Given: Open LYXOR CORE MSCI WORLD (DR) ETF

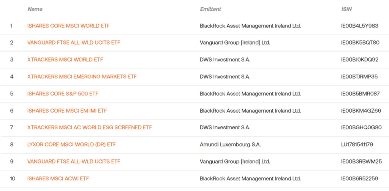Looking at the screenshot, I should click(x=71, y=145).
